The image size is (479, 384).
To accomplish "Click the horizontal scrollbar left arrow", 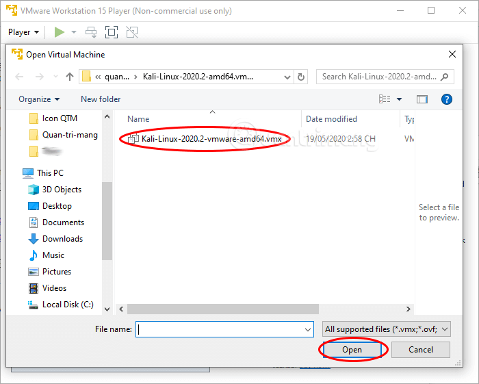I will point(121,309).
